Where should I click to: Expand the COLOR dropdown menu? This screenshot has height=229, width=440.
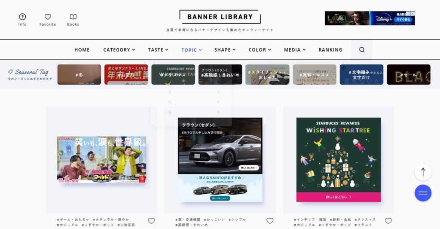click(260, 50)
